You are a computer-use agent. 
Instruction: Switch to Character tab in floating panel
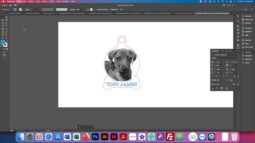pyautogui.click(x=215, y=51)
